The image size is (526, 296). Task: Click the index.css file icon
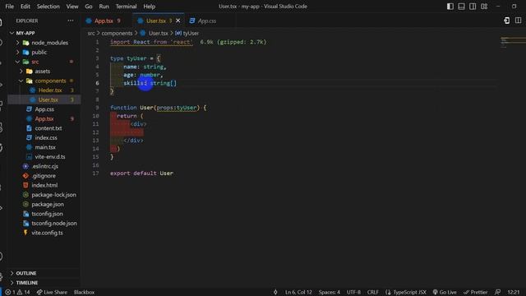[x=30, y=137]
